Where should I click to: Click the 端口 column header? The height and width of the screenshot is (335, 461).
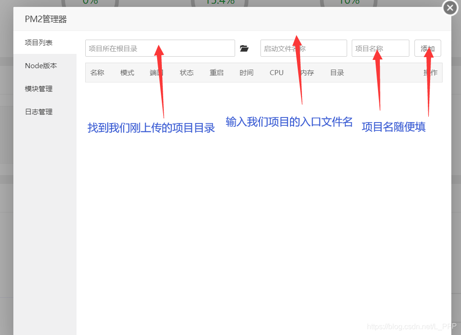pos(157,73)
